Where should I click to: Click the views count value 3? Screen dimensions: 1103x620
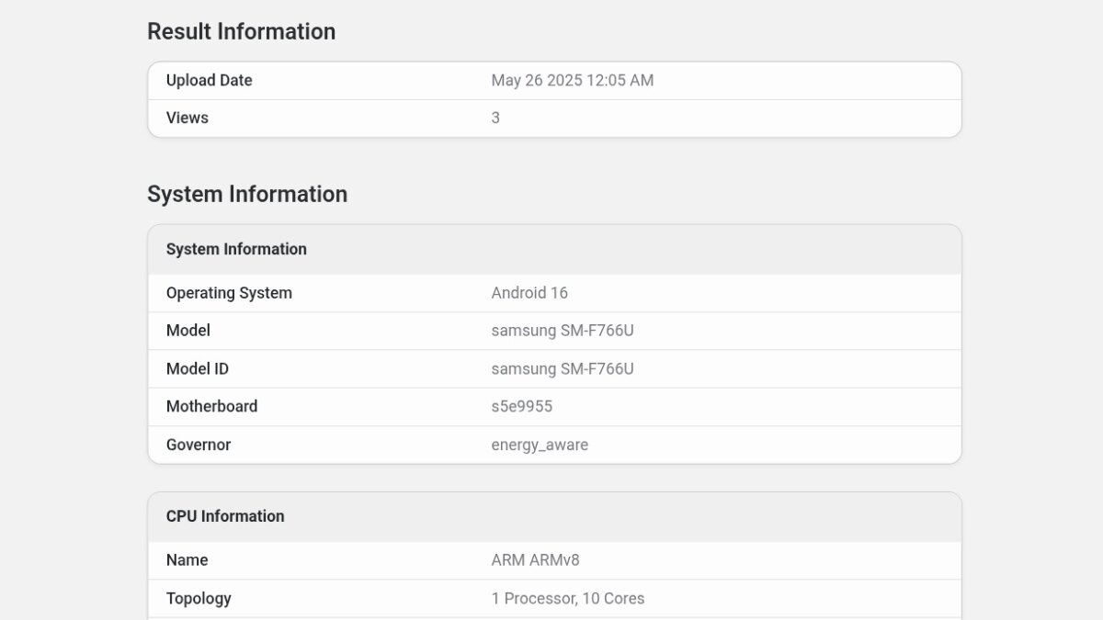[495, 118]
